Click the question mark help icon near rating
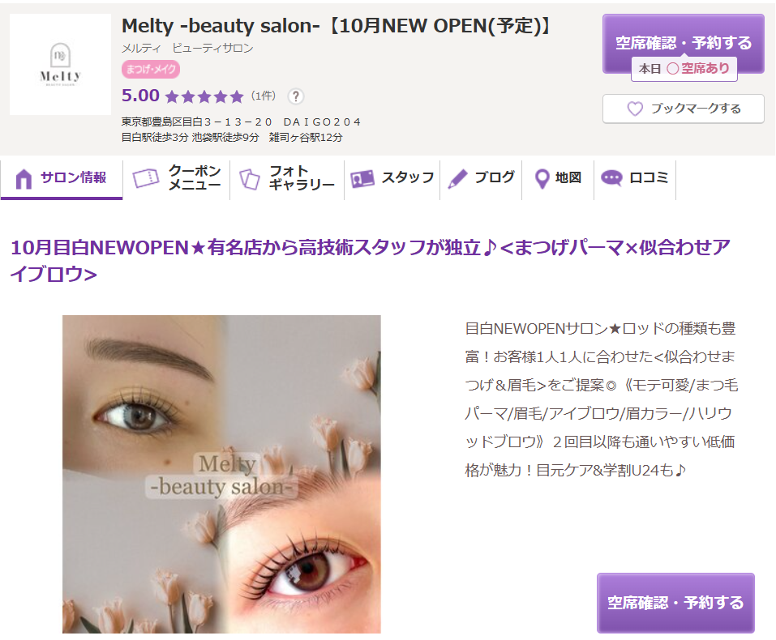Screen dimensions: 776x640 tap(295, 96)
